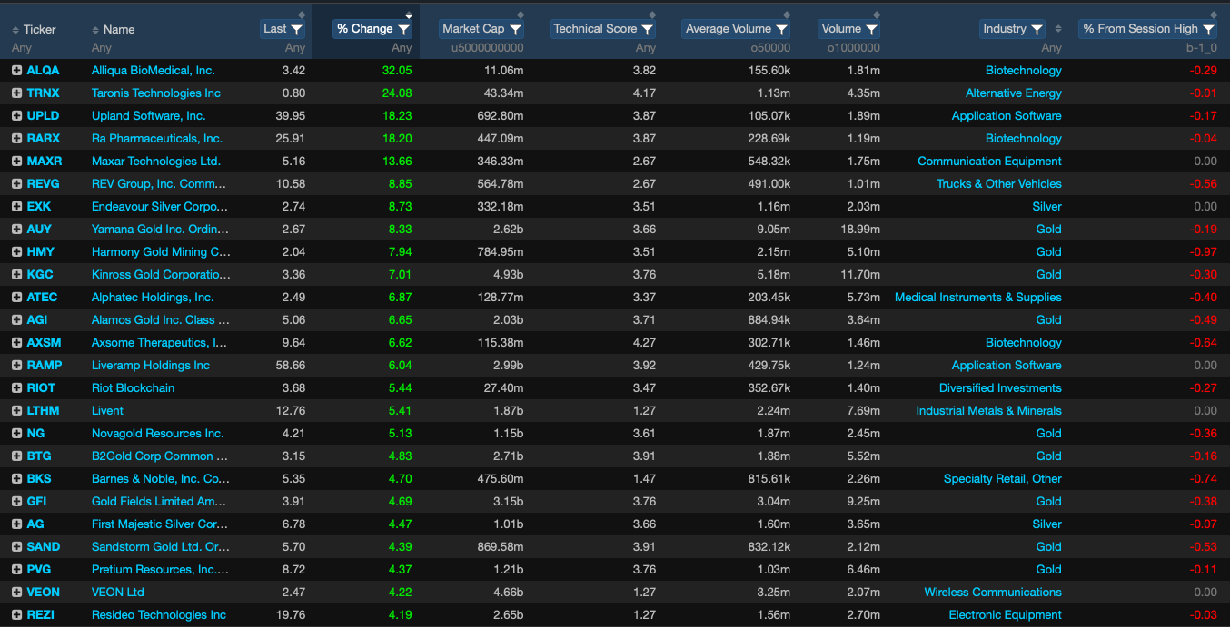The width and height of the screenshot is (1230, 627).
Task: Expand the RAMP row plus icon
Action: 16,366
